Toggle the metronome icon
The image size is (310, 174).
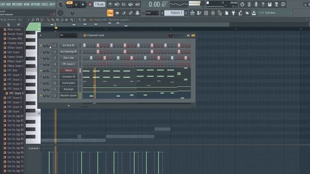[110, 4]
